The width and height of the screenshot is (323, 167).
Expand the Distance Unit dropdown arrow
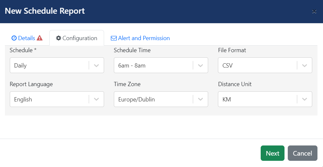coord(304,99)
